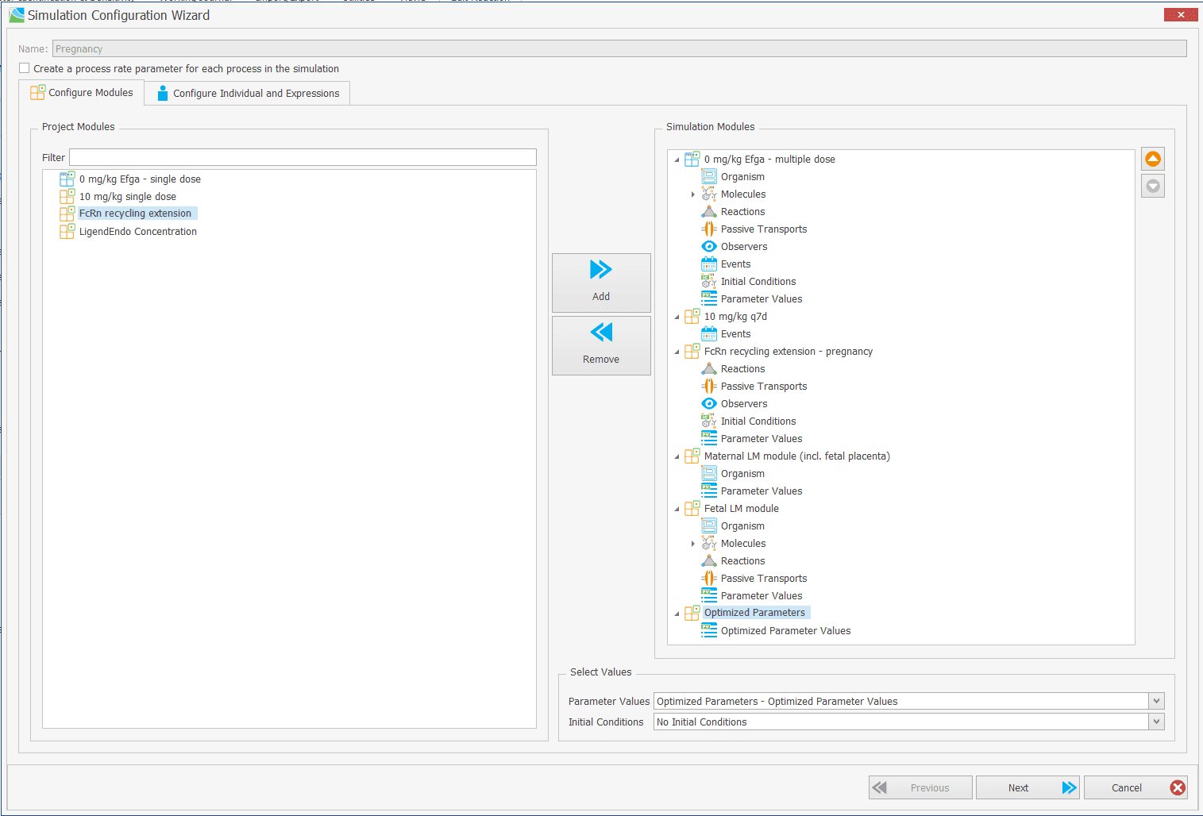Collapse the 10 mg/kg q7d node
Image resolution: width=1203 pixels, height=816 pixels.
coord(677,317)
